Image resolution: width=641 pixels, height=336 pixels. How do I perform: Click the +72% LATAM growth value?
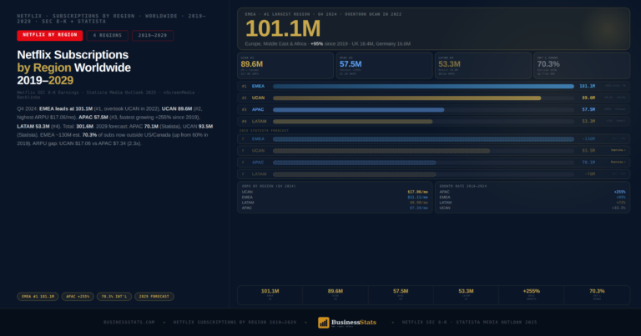[x=621, y=203]
